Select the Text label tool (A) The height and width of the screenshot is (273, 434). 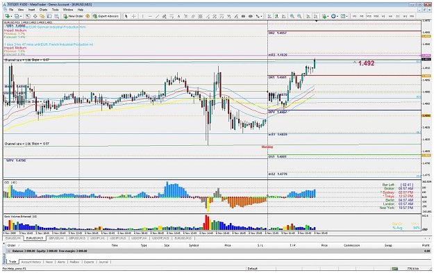pyautogui.click(x=178, y=16)
